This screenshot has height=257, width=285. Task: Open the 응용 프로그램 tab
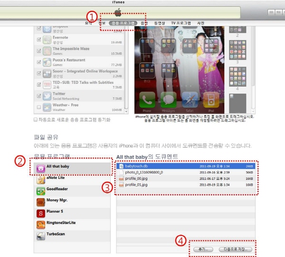(123, 23)
